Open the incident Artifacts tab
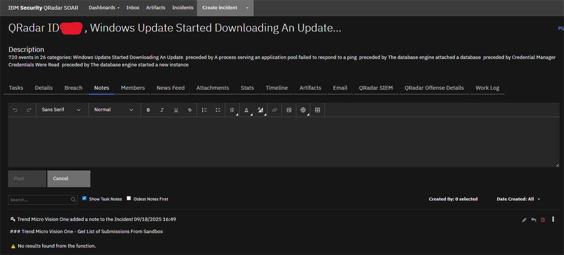 click(311, 88)
